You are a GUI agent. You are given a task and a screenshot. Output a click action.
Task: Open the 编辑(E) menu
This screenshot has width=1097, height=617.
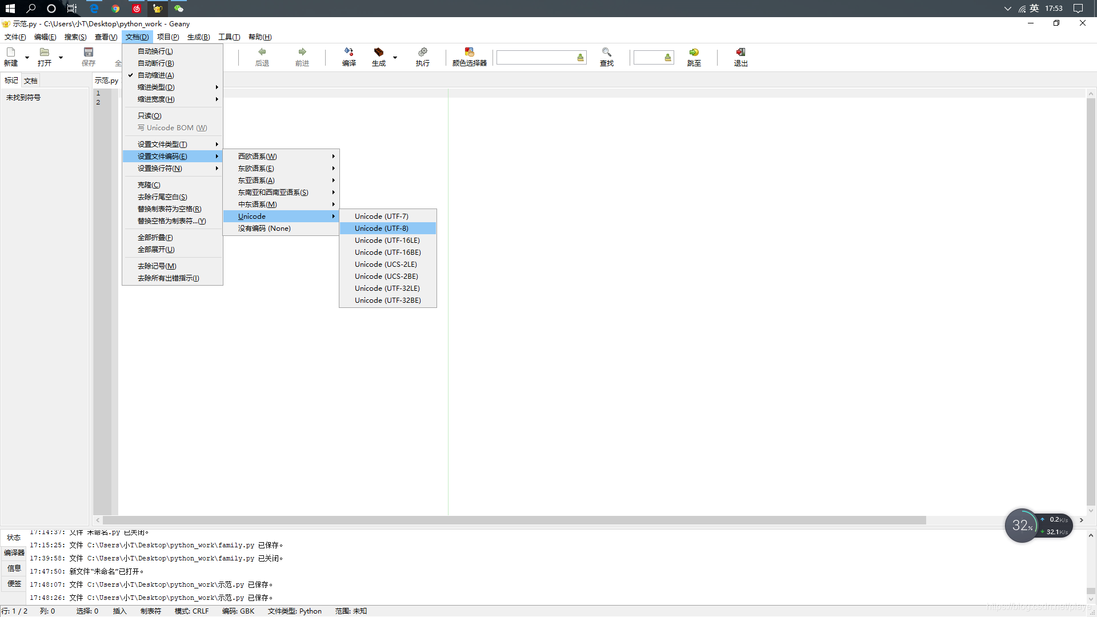[x=45, y=37]
